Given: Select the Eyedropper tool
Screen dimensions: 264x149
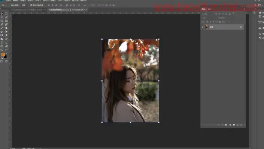Looking at the screenshot, I should pyautogui.click(x=2, y=25).
